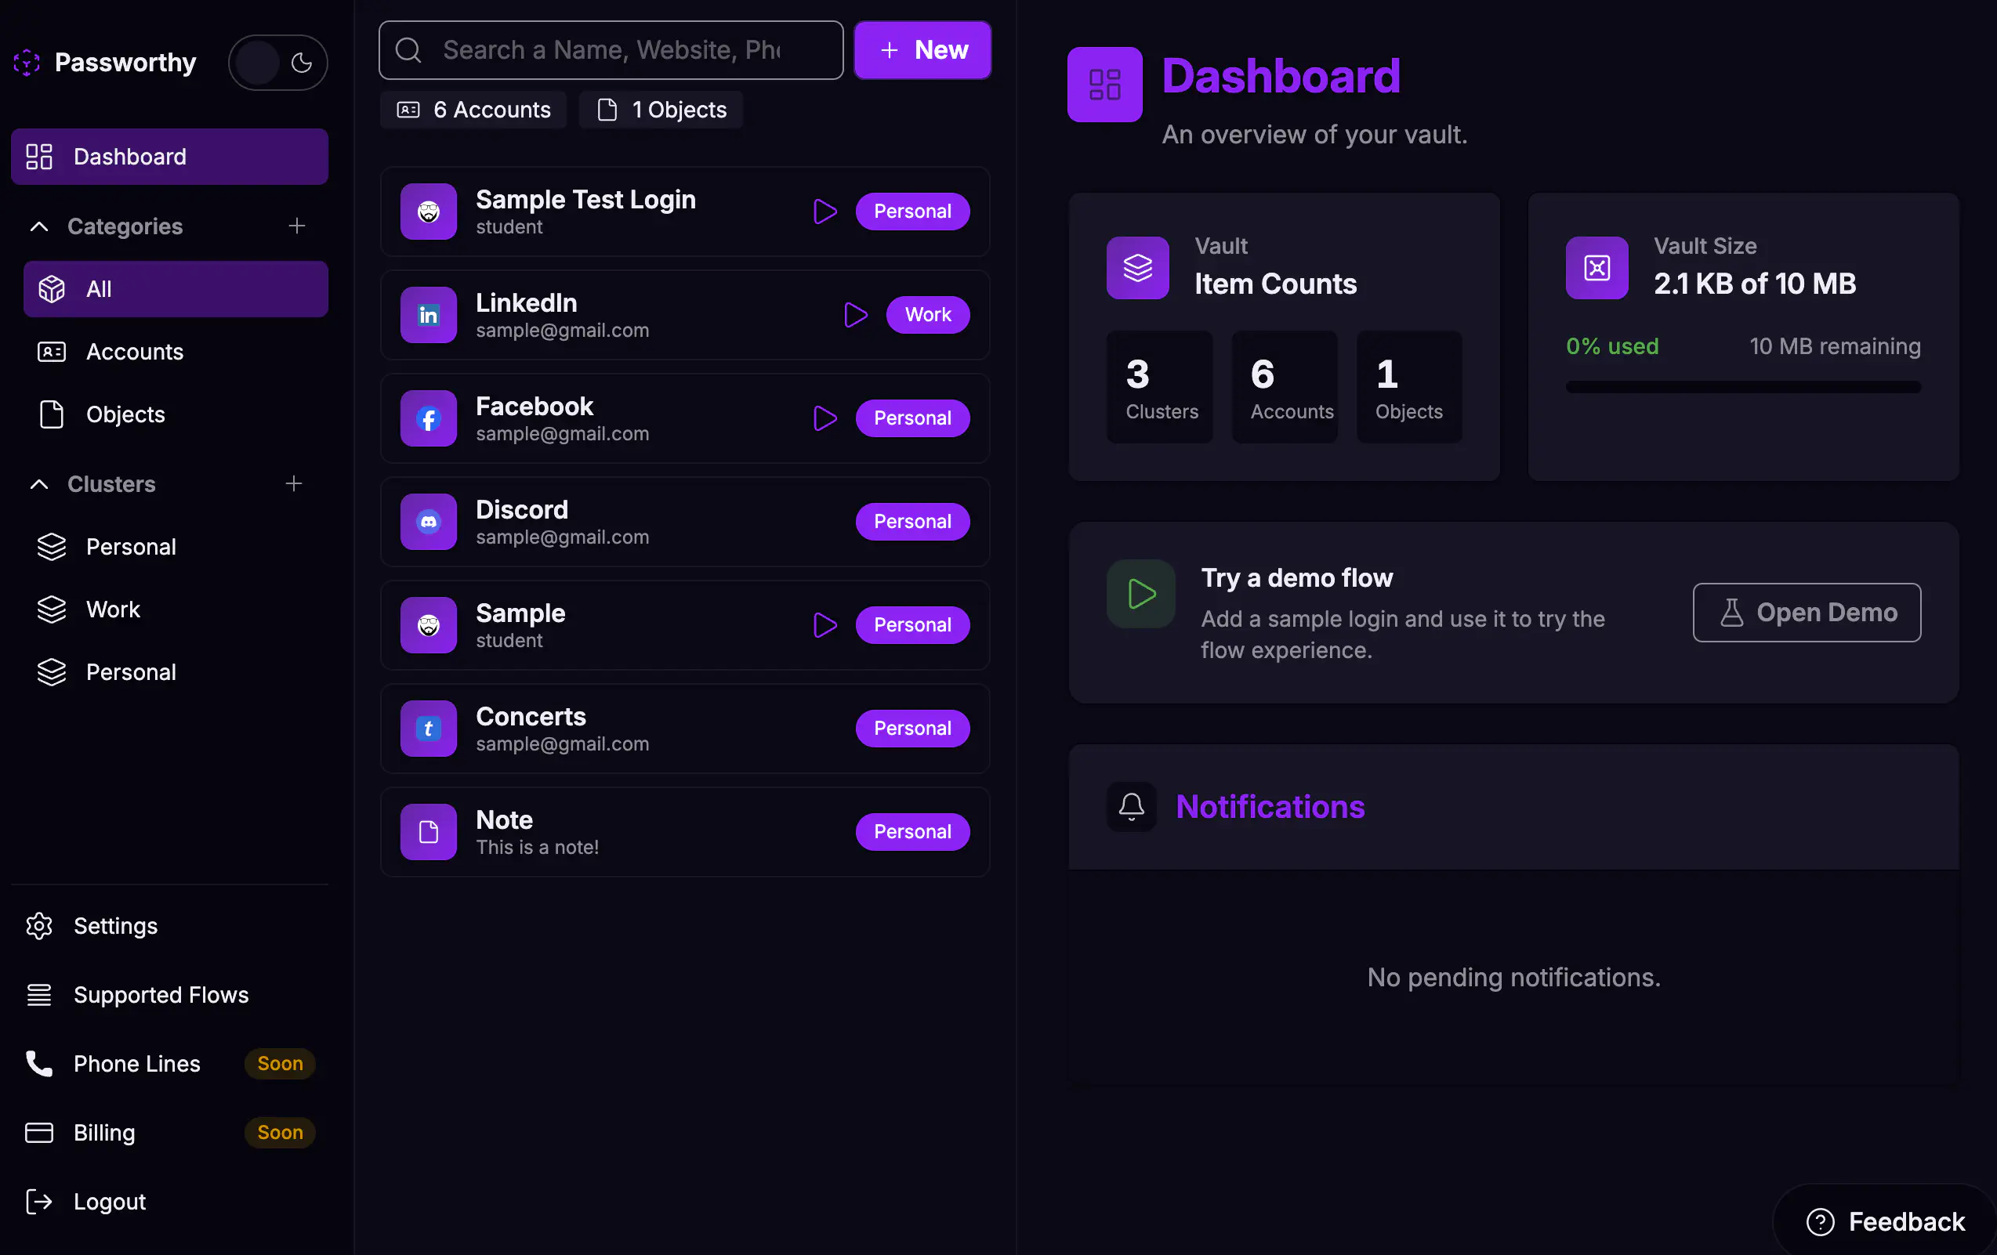
Task: Add a new category with plus icon
Action: [297, 226]
